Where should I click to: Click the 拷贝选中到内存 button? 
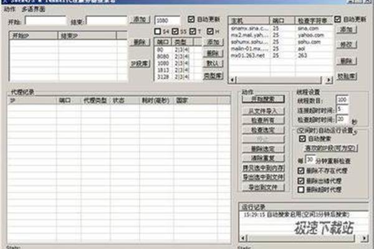(x=263, y=168)
